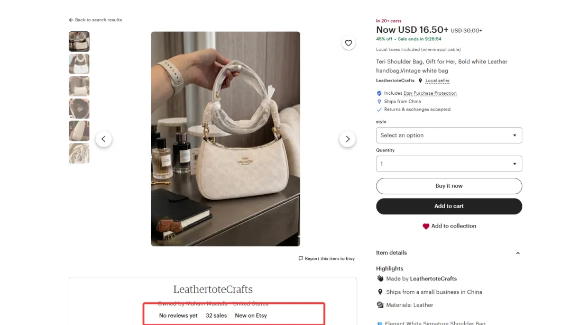
Task: Select the first product thumbnail
Action: [x=79, y=41]
